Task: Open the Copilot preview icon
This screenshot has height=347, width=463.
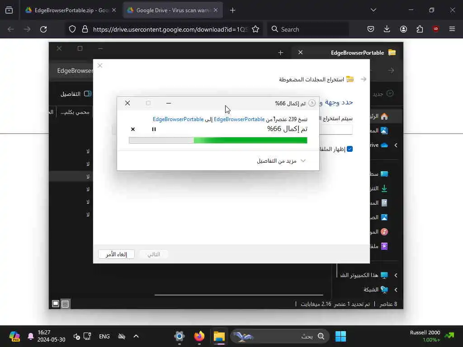Action: (14, 336)
